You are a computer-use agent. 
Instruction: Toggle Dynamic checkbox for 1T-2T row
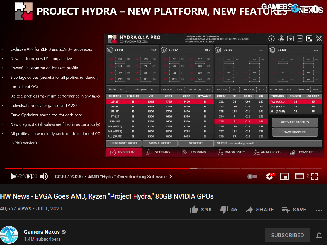point(205,101)
